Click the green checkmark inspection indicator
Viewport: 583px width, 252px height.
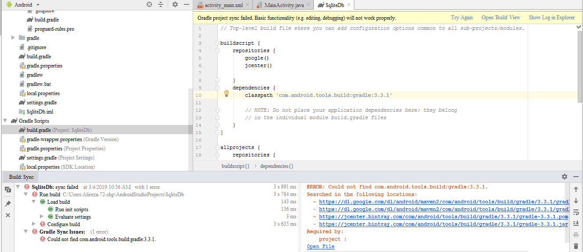coord(579,27)
